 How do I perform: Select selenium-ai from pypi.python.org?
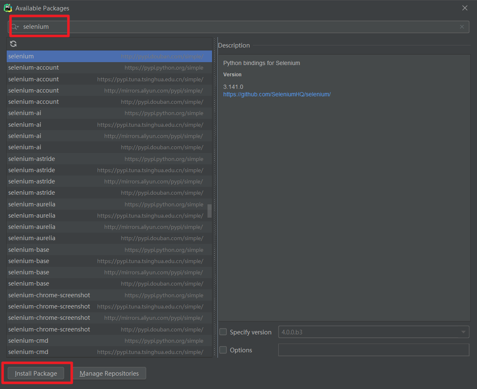(x=109, y=113)
